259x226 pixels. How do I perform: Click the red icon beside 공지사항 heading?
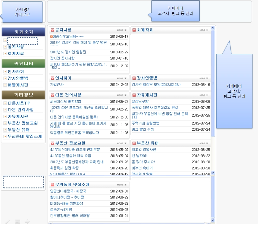point(53,30)
